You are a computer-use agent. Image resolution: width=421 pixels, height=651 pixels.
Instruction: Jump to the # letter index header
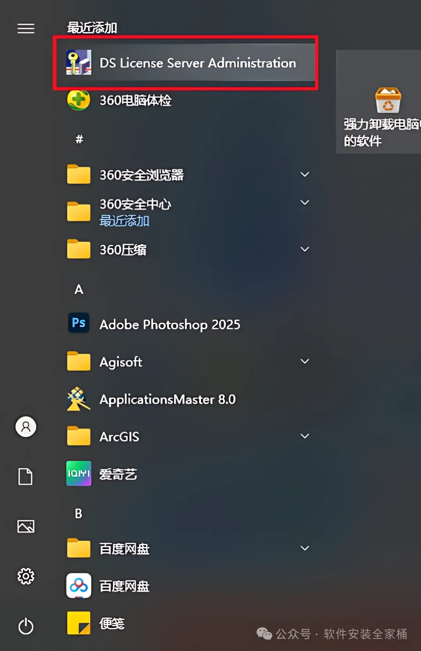coord(79,139)
